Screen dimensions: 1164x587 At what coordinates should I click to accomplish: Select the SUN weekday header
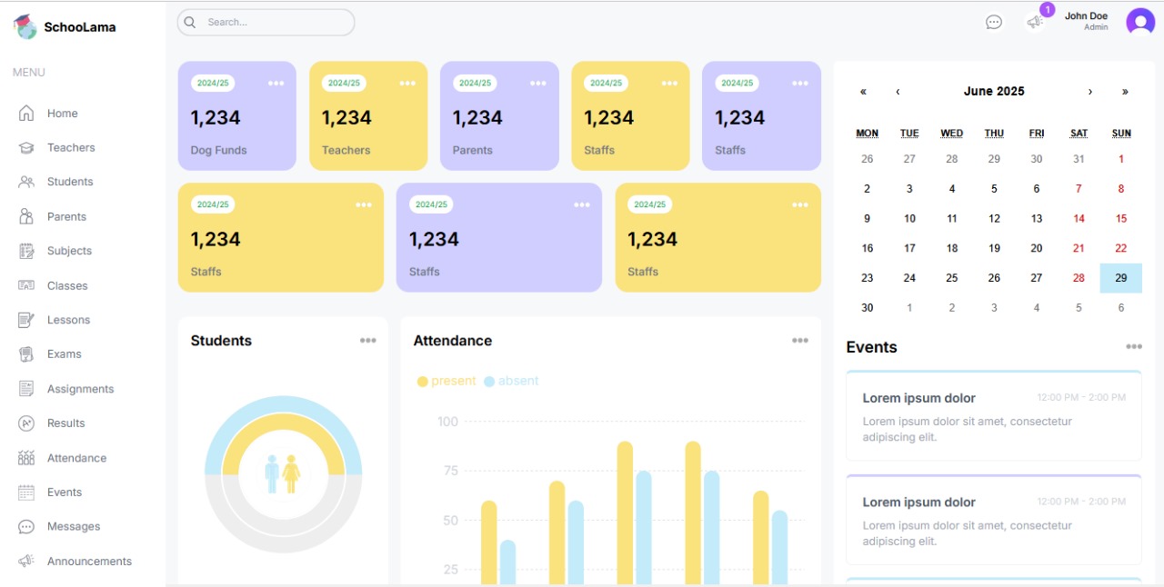(x=1121, y=134)
